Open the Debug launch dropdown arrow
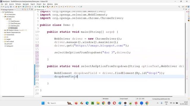This screenshot has height=106, width=190. click(37, 7)
